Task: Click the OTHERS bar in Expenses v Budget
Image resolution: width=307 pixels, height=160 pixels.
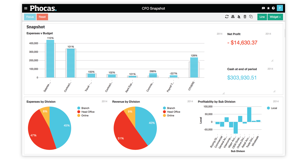Action: pyautogui.click(x=194, y=68)
